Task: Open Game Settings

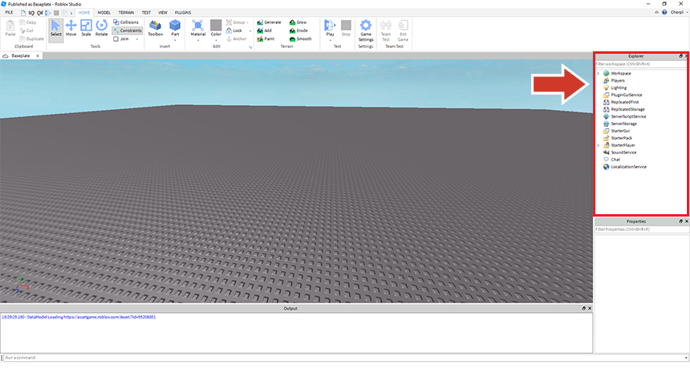Action: (366, 30)
